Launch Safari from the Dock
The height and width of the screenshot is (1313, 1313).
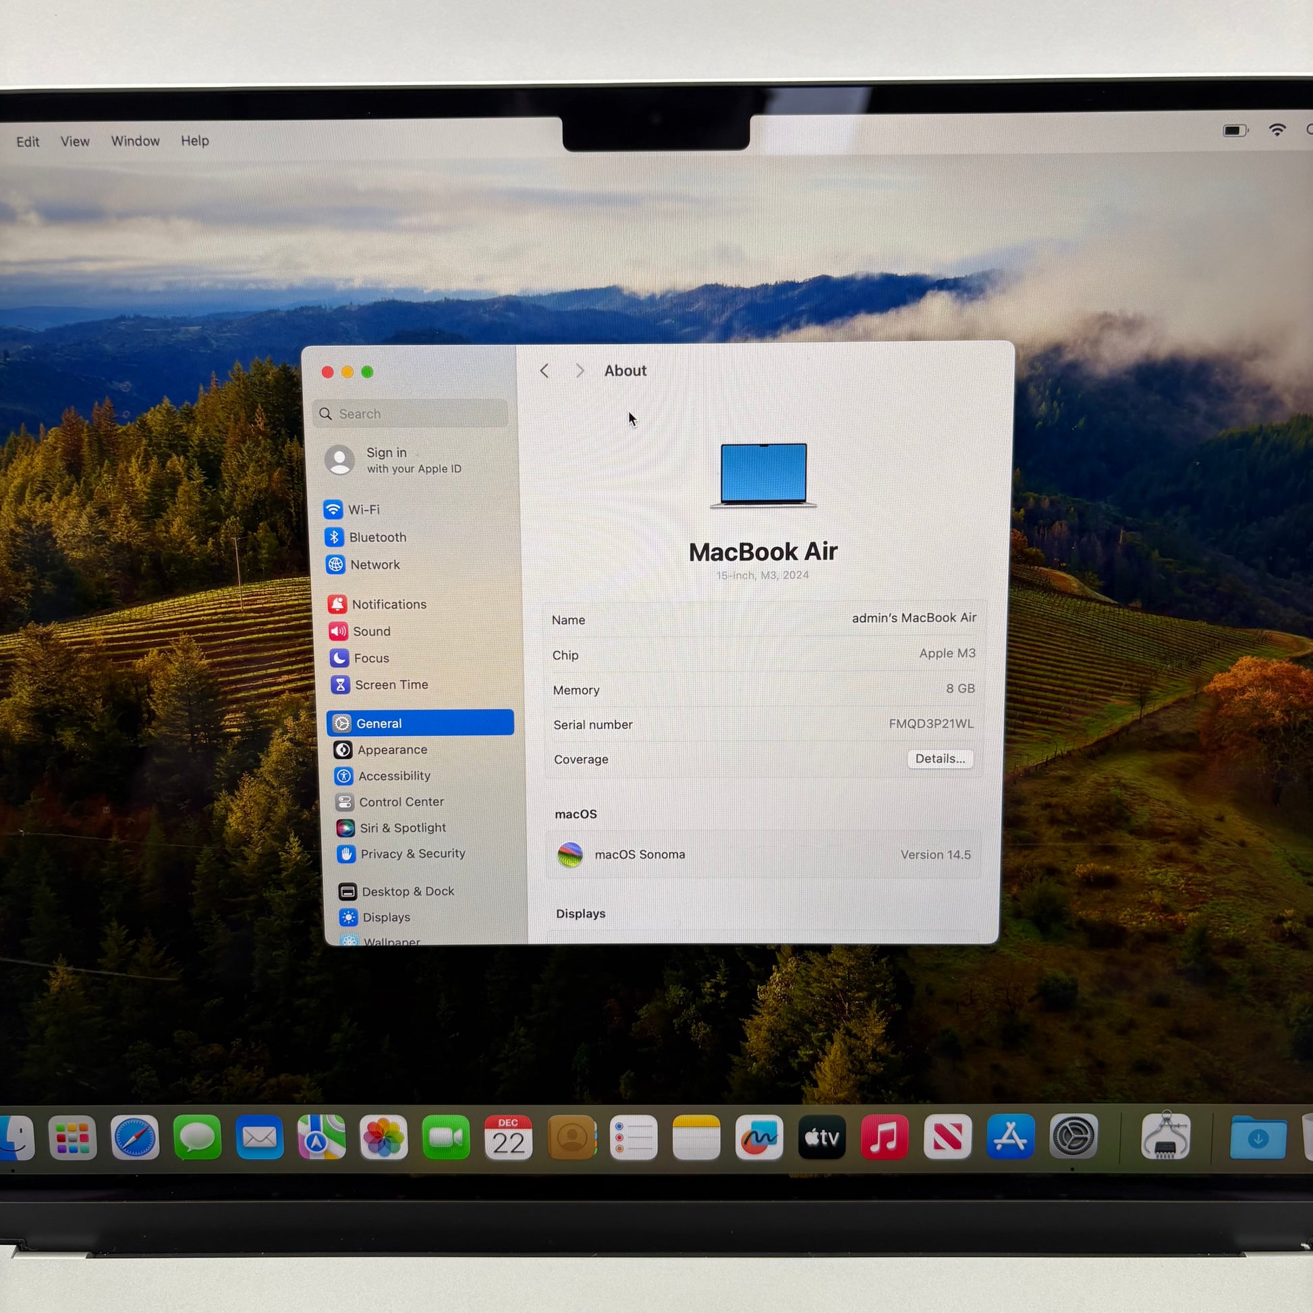click(134, 1137)
